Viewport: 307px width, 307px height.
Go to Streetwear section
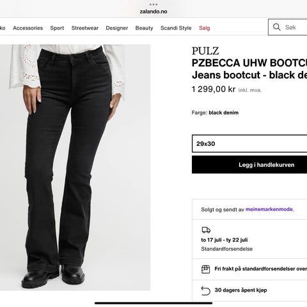click(x=85, y=28)
